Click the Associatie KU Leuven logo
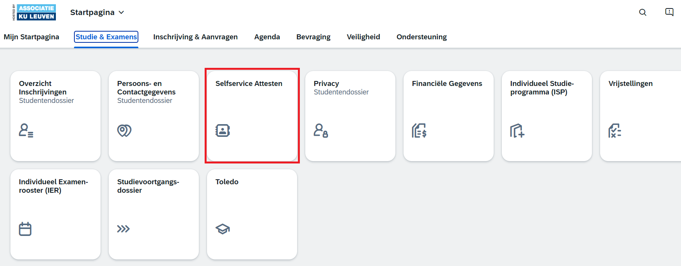This screenshot has width=681, height=266. tap(34, 12)
